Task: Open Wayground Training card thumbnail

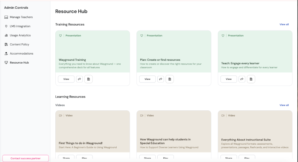Action: click(x=93, y=51)
